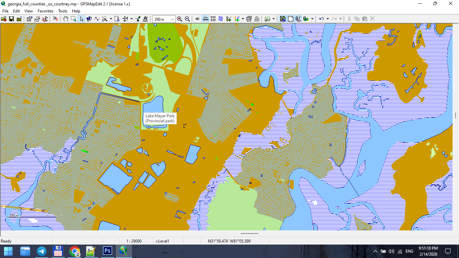
Task: Open Photoshop from the Windows taskbar
Action: click(108, 251)
